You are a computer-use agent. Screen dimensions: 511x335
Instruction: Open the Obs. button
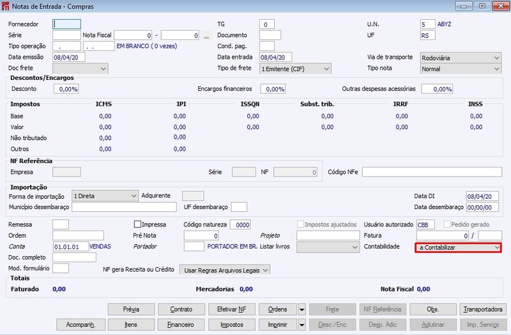tap(433, 309)
